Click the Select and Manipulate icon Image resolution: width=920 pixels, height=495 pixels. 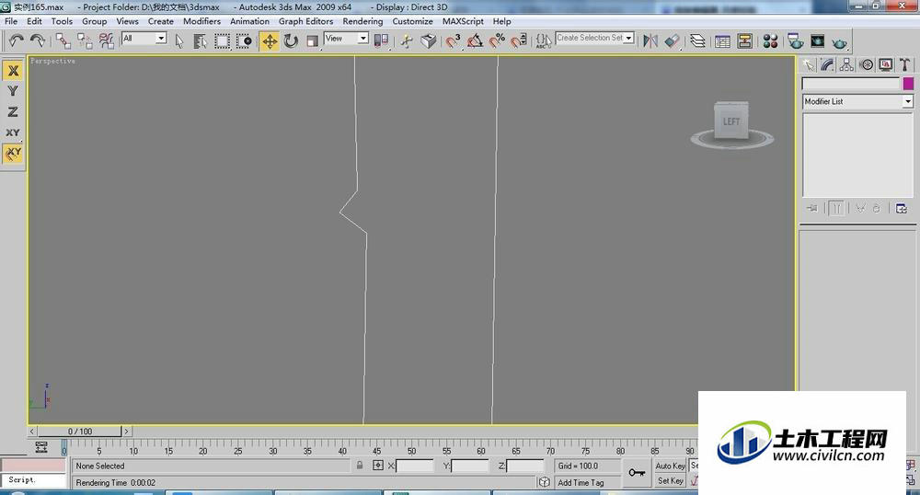407,40
